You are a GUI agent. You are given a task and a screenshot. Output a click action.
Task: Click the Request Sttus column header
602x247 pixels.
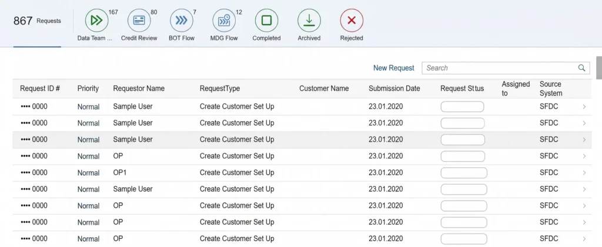pyautogui.click(x=462, y=89)
